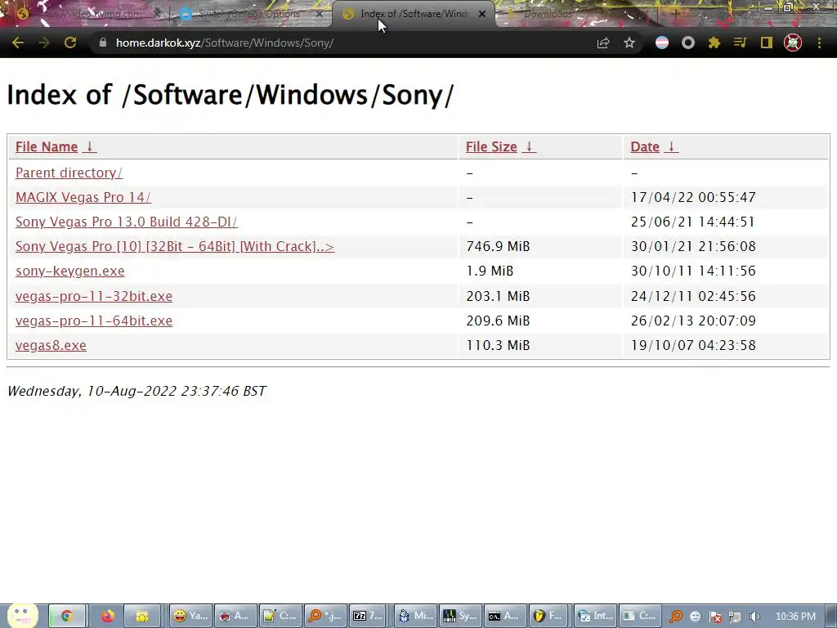Click the vegas8.exe link
Image resolution: width=837 pixels, height=628 pixels.
(x=51, y=345)
